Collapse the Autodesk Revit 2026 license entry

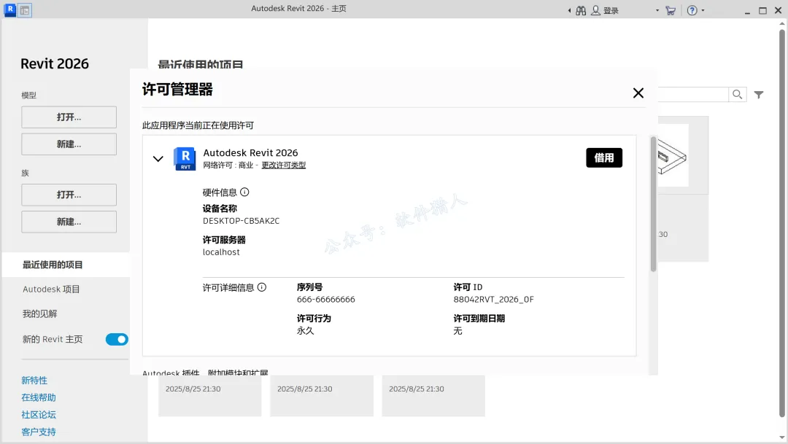point(158,159)
